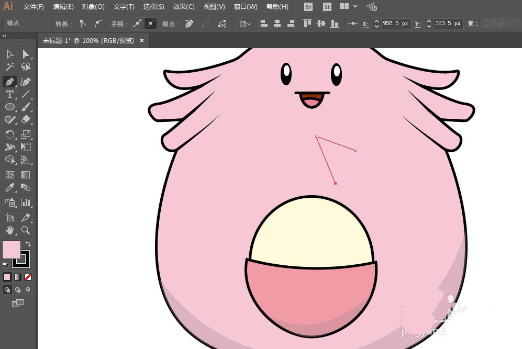Apply solid Color mode below swatches
This screenshot has width=522, height=349.
pos(7,277)
